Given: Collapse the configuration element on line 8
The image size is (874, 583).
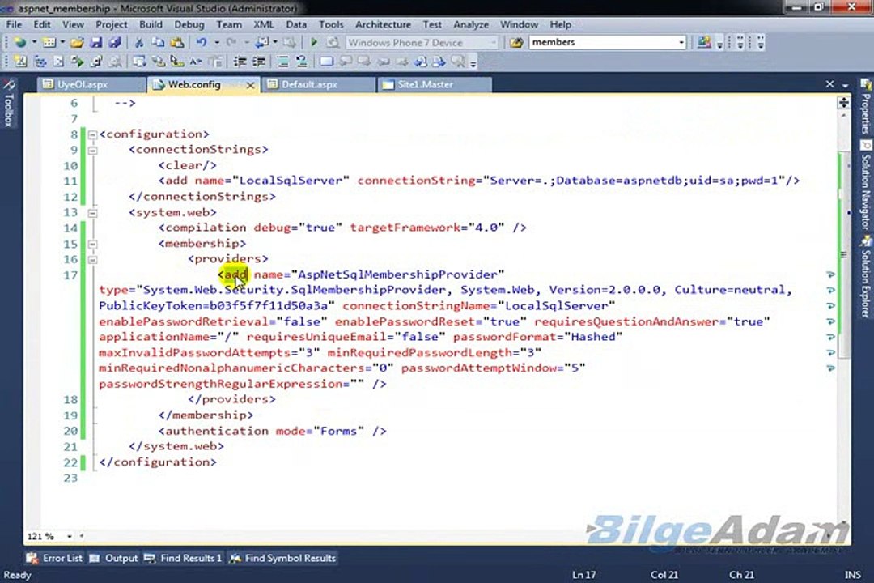Looking at the screenshot, I should click(x=92, y=134).
